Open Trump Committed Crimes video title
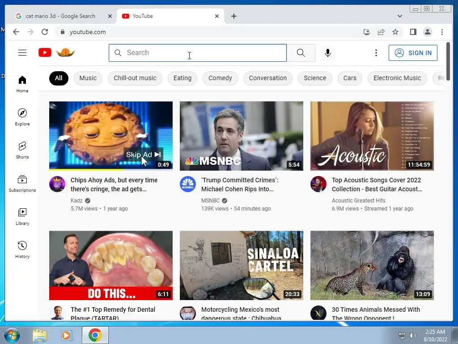The width and height of the screenshot is (458, 344). pyautogui.click(x=240, y=185)
